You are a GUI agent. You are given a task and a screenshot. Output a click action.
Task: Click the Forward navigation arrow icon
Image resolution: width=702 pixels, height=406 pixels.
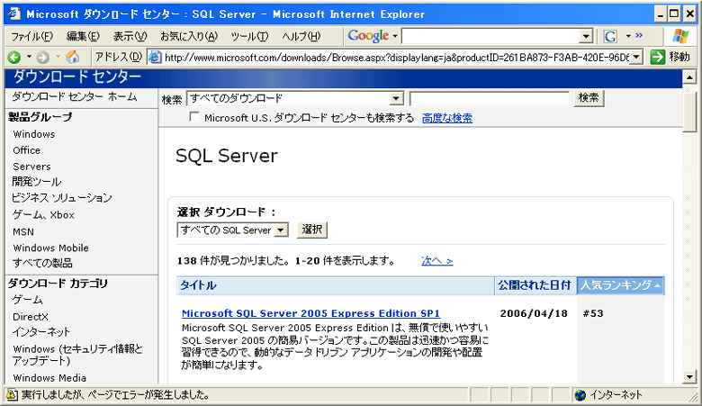(x=43, y=57)
